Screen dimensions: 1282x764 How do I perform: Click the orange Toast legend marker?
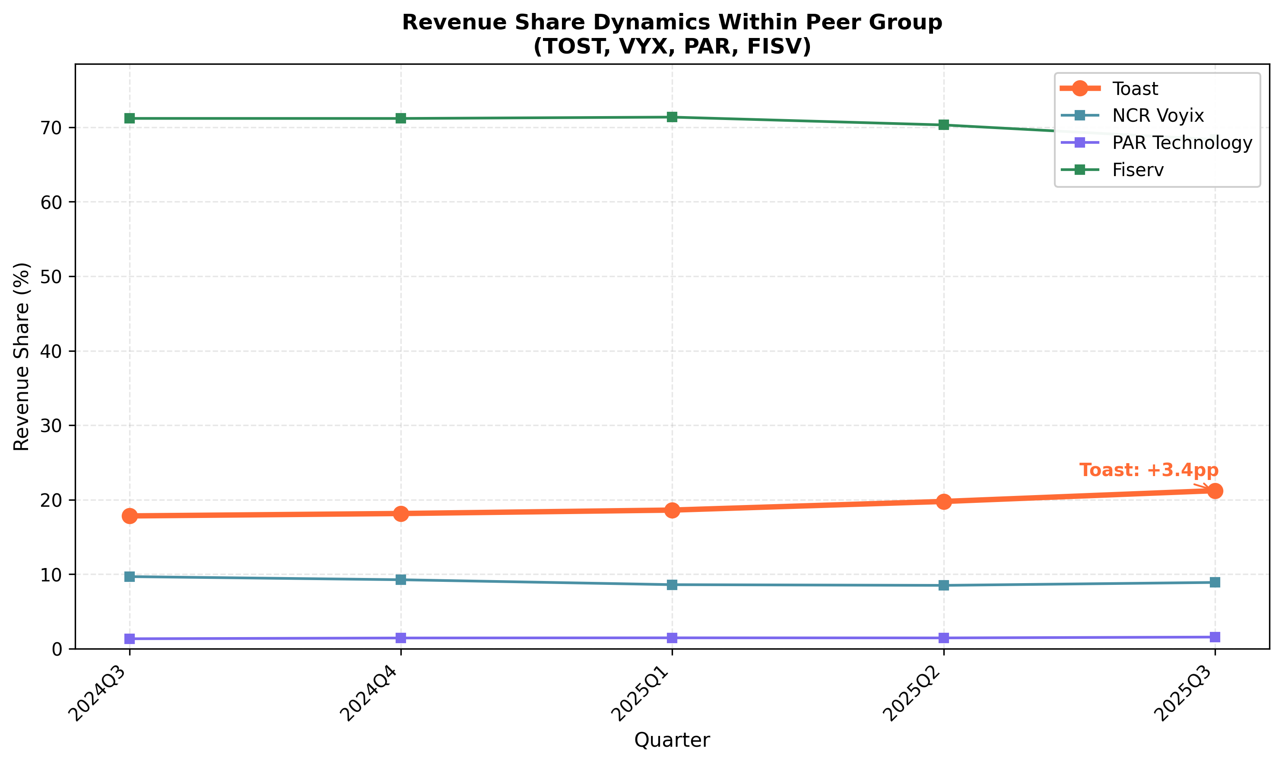tap(1080, 88)
